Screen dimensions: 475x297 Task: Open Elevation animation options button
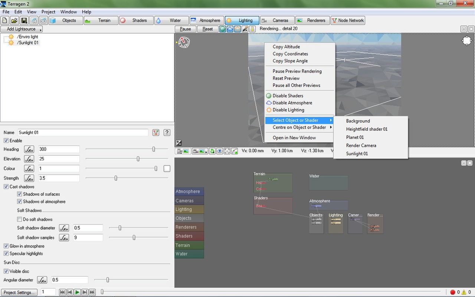coord(29,159)
